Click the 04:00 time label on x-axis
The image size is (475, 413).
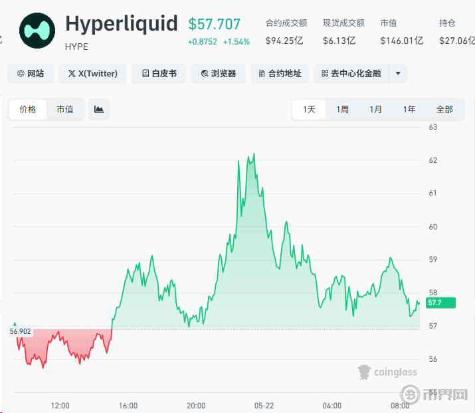pyautogui.click(x=332, y=406)
